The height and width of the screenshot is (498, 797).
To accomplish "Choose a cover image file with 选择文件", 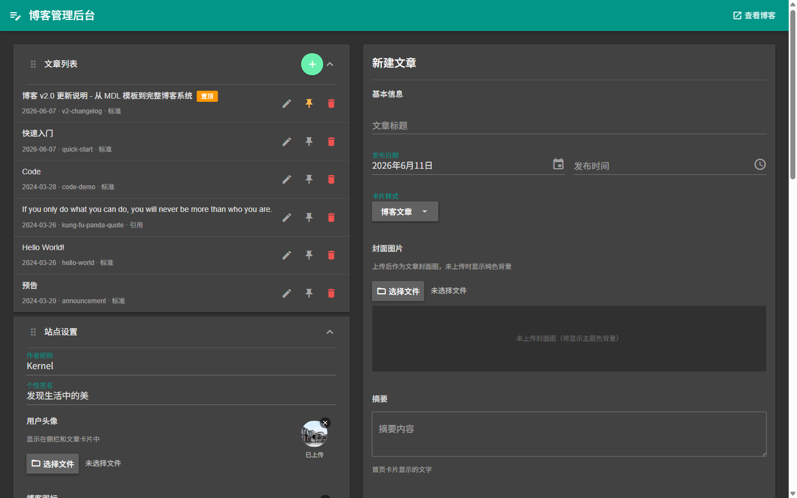I will 398,291.
